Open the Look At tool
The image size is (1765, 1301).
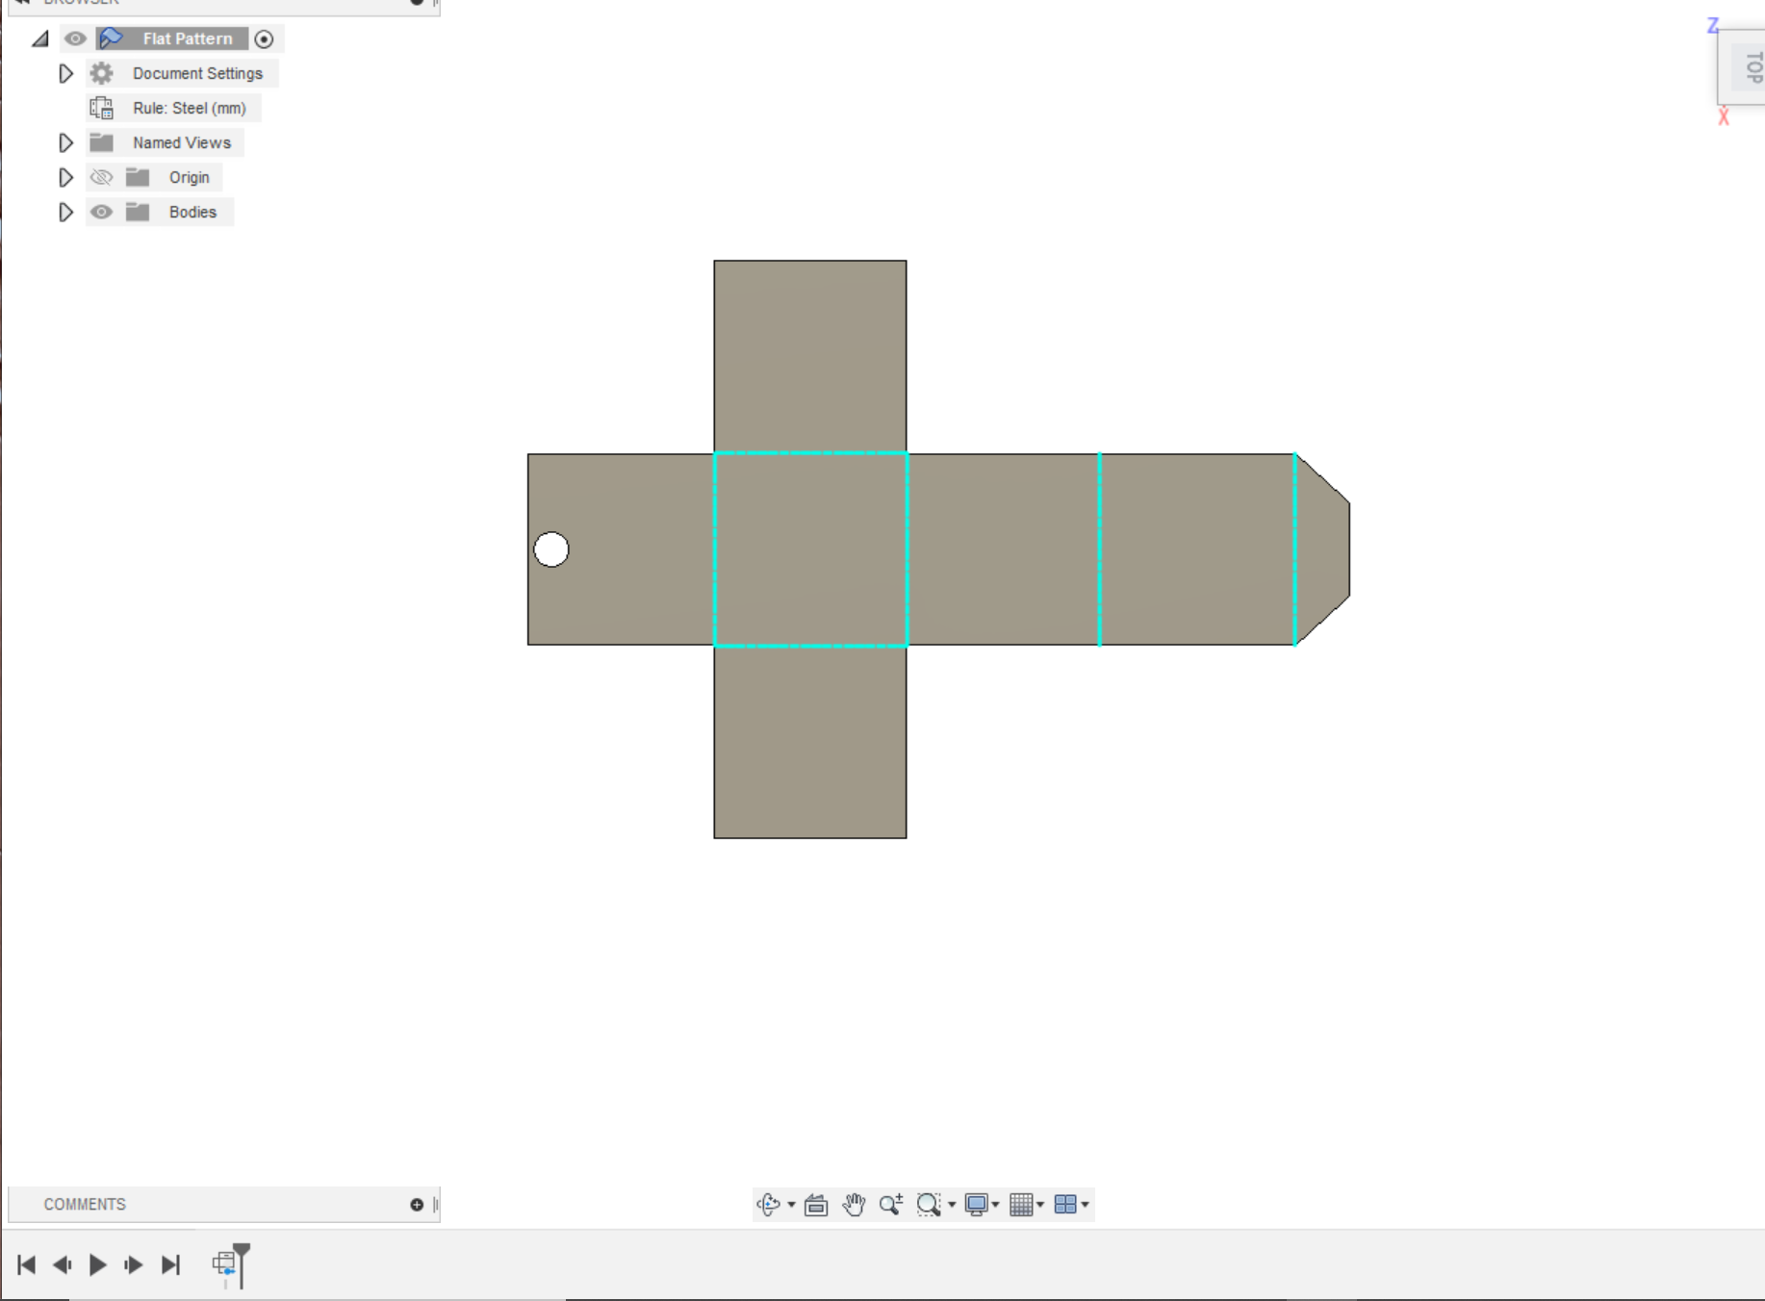tap(815, 1204)
